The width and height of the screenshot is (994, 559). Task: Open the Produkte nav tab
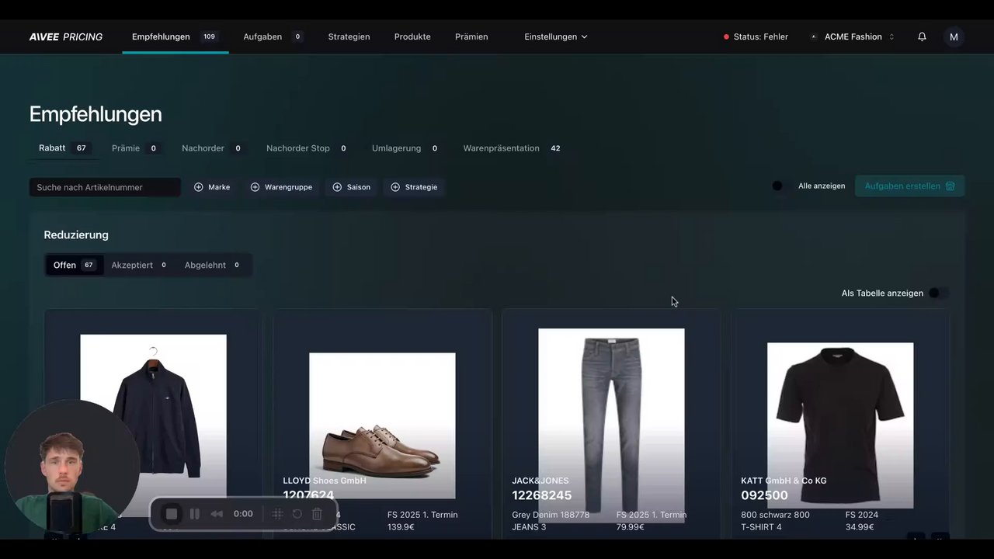412,36
